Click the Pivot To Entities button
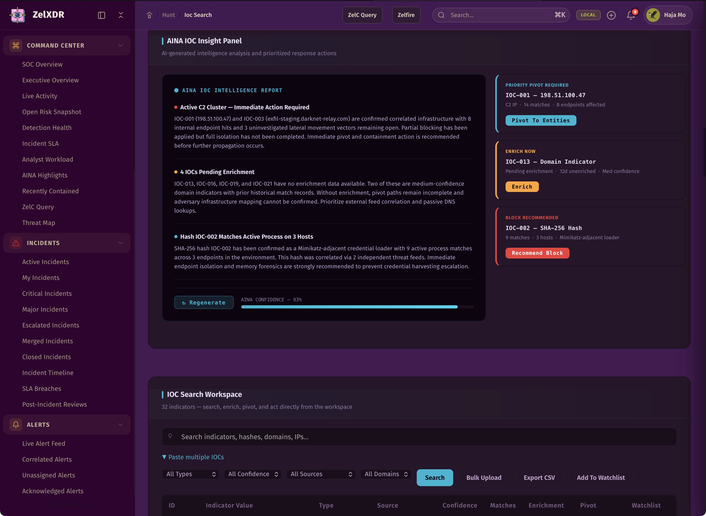This screenshot has height=516, width=706. pos(540,120)
